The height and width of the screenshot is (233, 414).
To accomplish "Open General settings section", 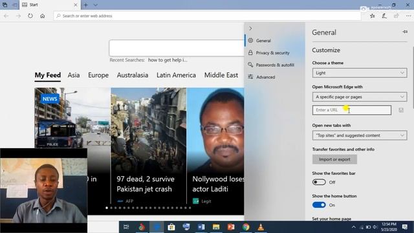I will 274,41.
